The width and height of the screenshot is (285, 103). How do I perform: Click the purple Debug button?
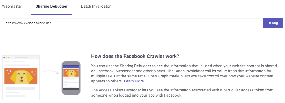click(x=273, y=23)
